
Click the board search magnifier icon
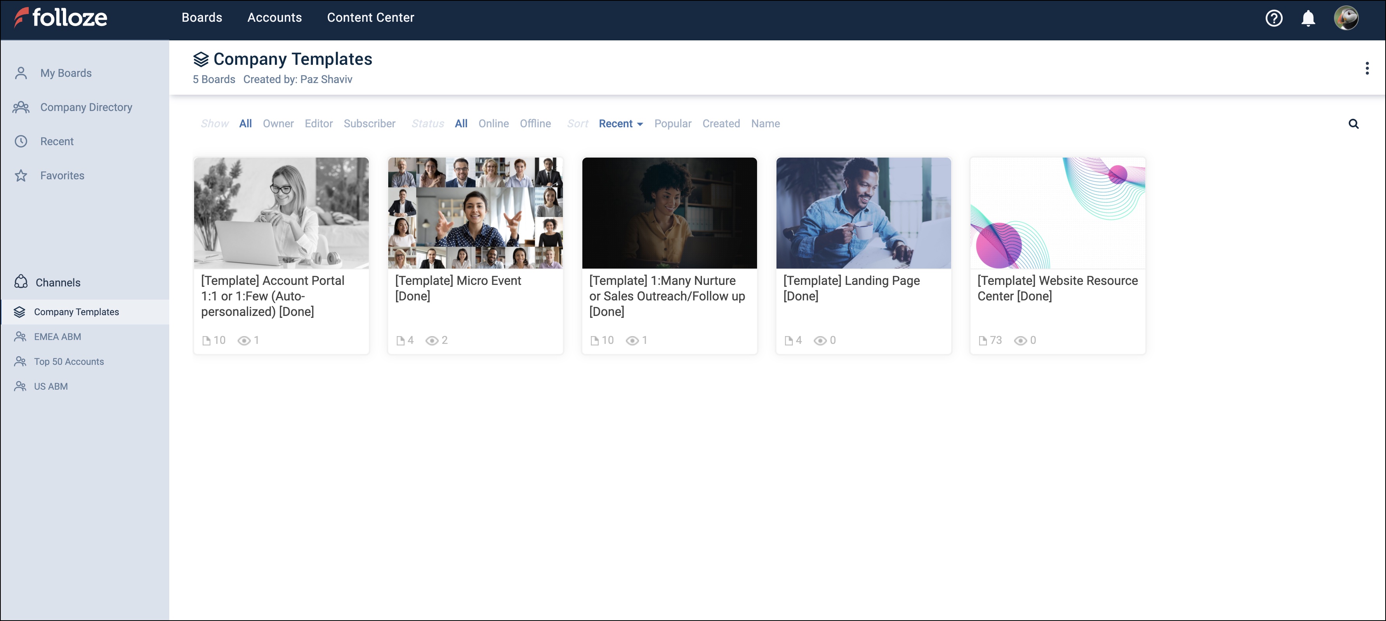(x=1353, y=124)
